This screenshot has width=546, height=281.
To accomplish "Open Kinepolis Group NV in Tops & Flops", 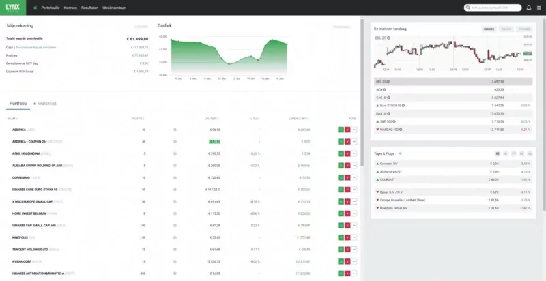I will (x=394, y=208).
